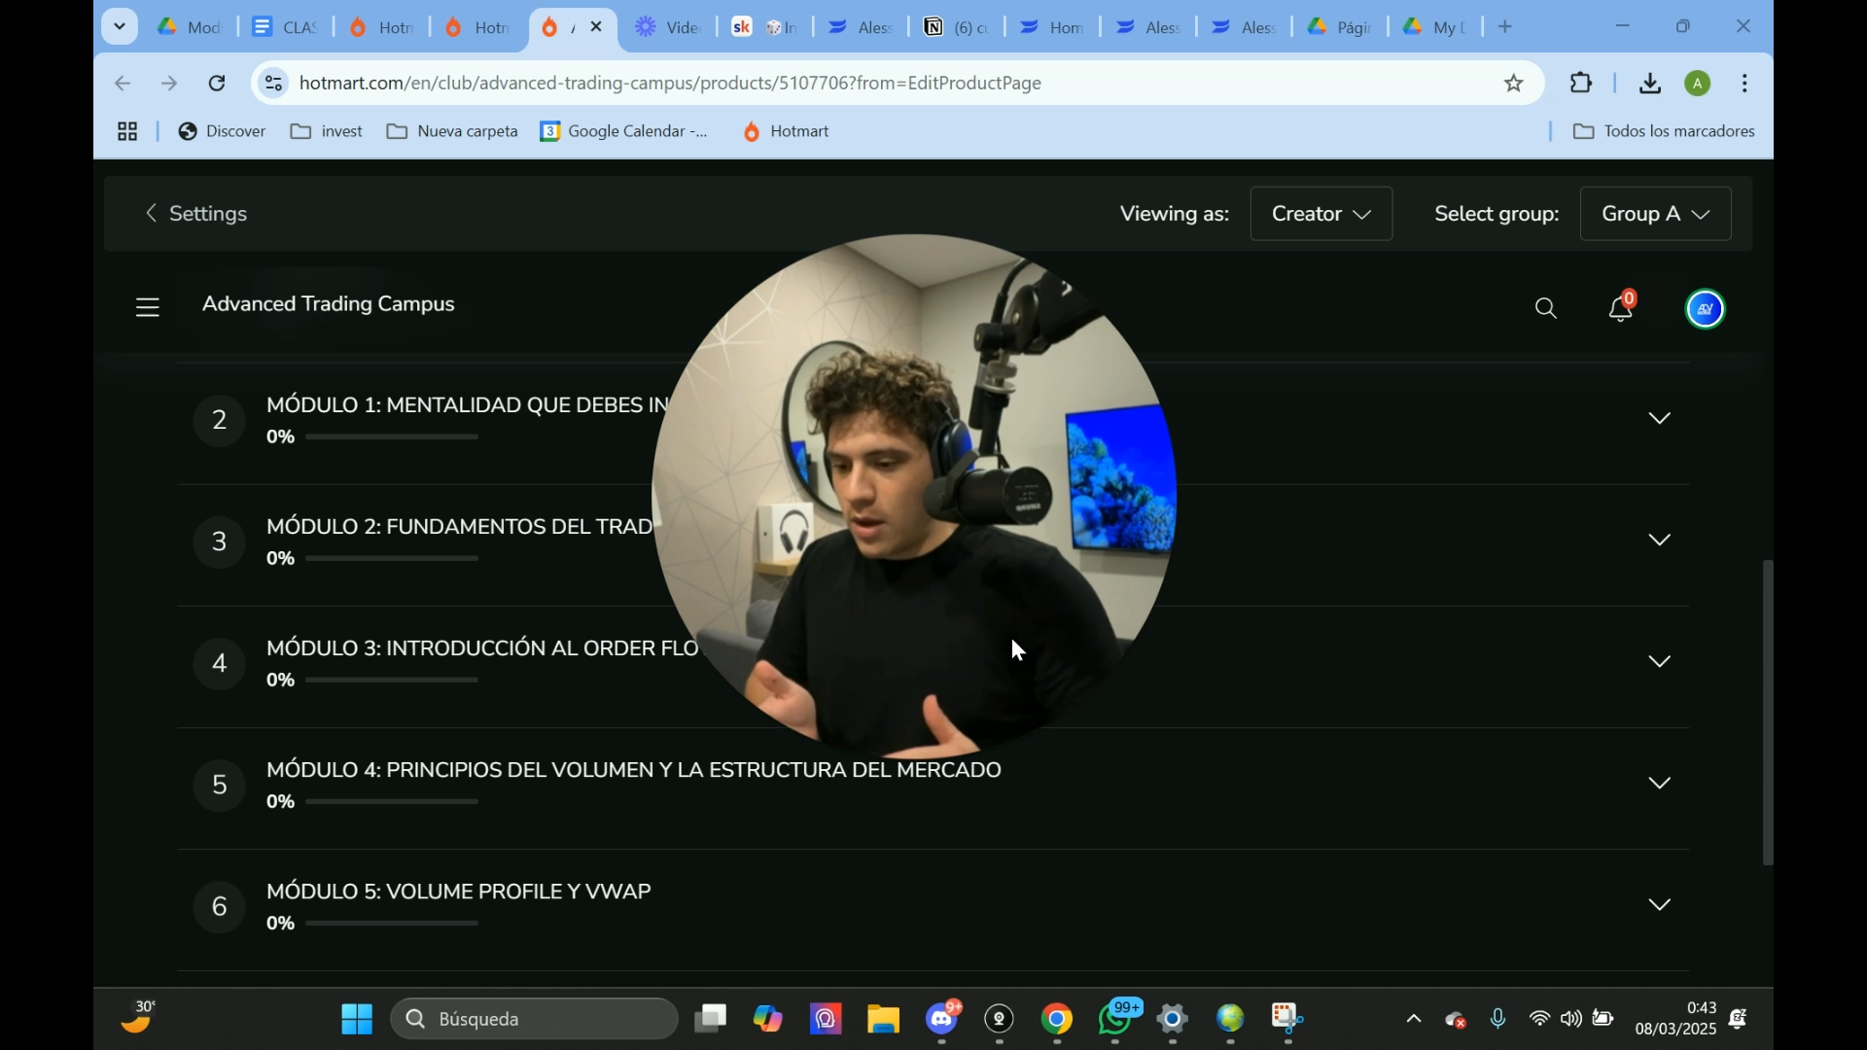Open the Hotmart bookmark
The width and height of the screenshot is (1867, 1050).
786,131
